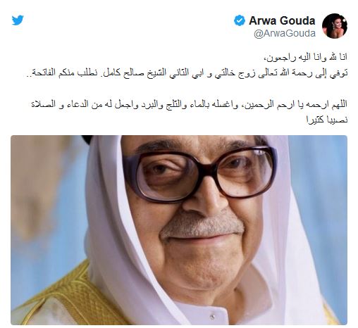Open the Arwa Gouda display name
This screenshot has height=328, width=358.
click(282, 21)
